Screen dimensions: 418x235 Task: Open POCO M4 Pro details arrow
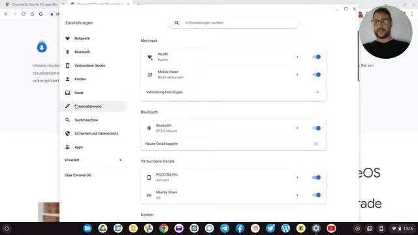(x=297, y=178)
